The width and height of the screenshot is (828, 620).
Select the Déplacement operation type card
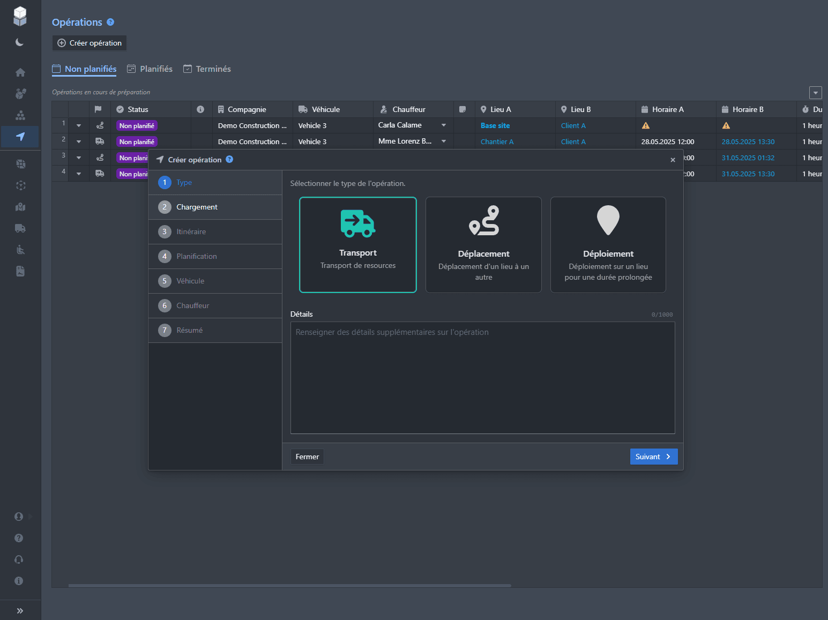483,245
